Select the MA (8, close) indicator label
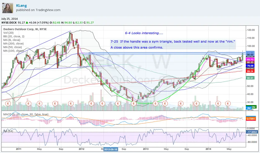The height and width of the screenshot is (153, 260). coord(12,40)
